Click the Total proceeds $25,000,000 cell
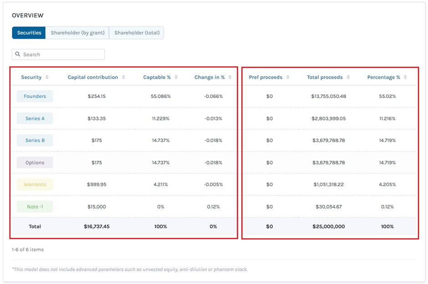The height and width of the screenshot is (284, 428). pos(328,227)
